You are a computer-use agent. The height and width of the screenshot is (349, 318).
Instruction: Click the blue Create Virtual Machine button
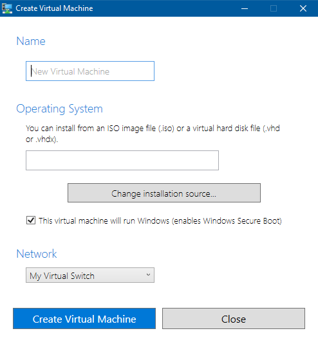(x=84, y=319)
